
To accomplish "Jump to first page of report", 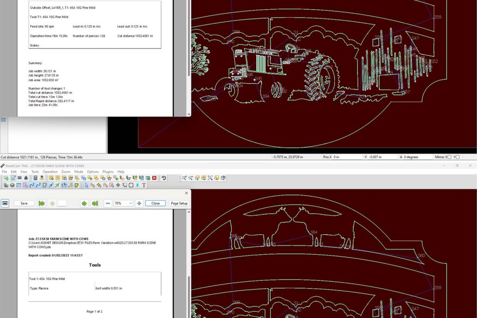I will (42, 203).
